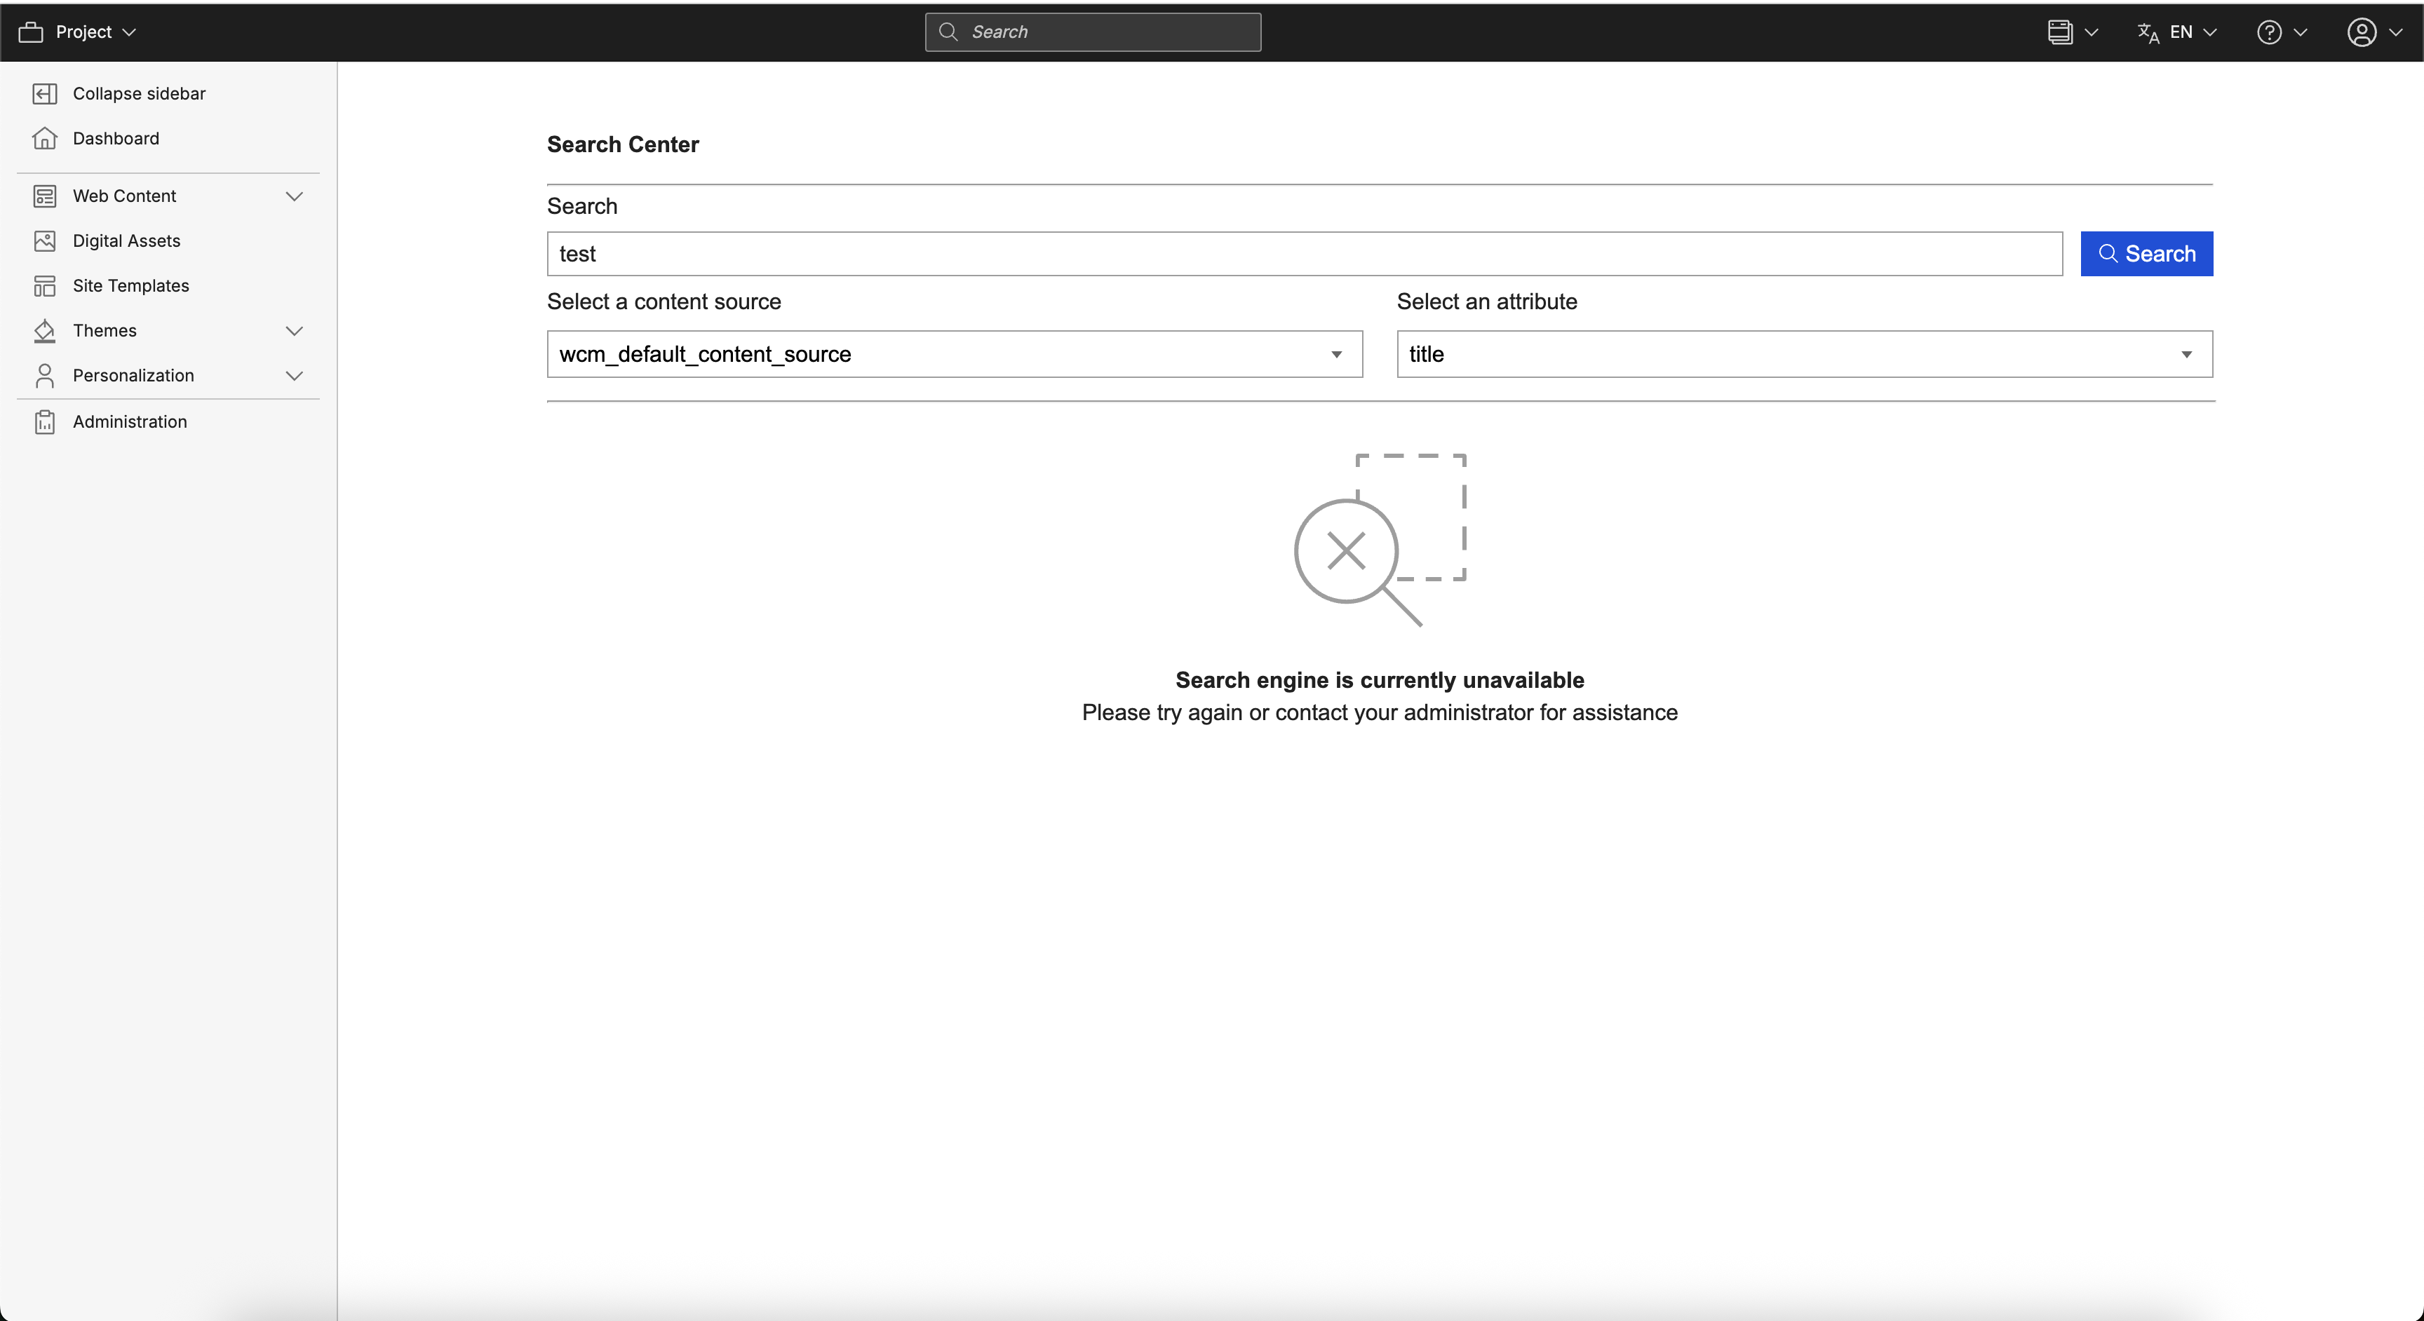The height and width of the screenshot is (1321, 2424).
Task: Expand the Themes section chevron
Action: pos(294,330)
